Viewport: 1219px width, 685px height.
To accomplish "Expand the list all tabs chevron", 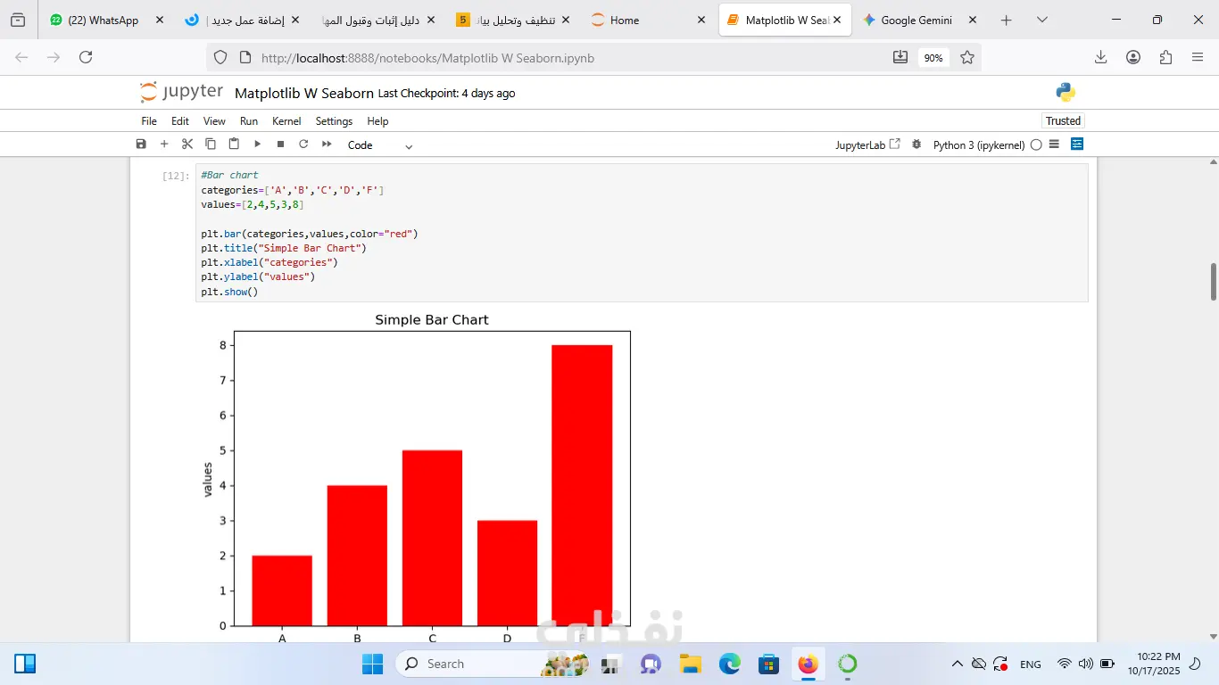I will [1041, 20].
